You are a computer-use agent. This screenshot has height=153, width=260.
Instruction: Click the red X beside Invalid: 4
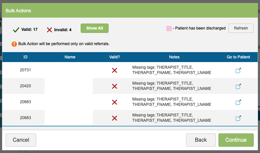pos(49,30)
